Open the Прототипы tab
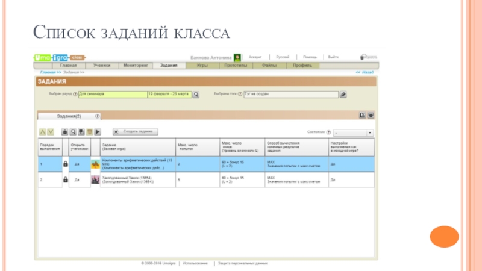482x271 pixels. 236,66
